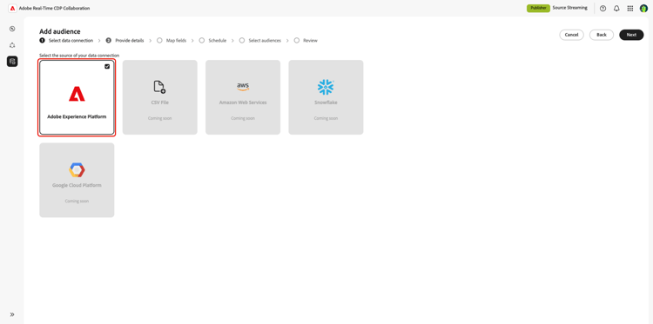Click the Snowflake logo icon
This screenshot has height=324, width=653.
326,87
